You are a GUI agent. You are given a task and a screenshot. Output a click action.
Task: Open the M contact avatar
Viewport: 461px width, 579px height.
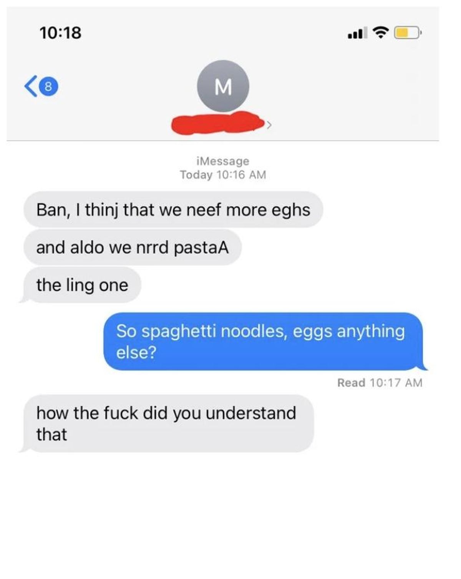223,86
